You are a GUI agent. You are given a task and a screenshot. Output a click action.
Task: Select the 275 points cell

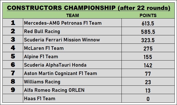148,49
